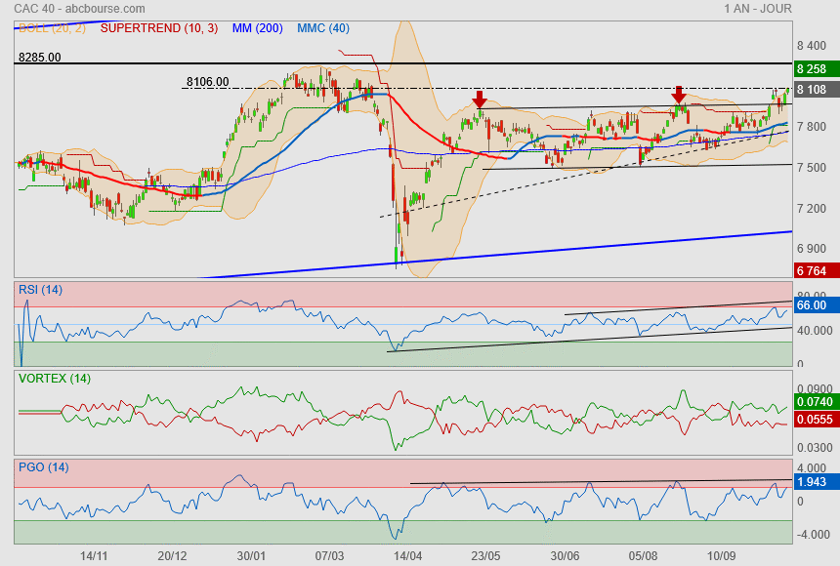
Task: Select the RSI 66.00 value tag
Action: point(813,305)
